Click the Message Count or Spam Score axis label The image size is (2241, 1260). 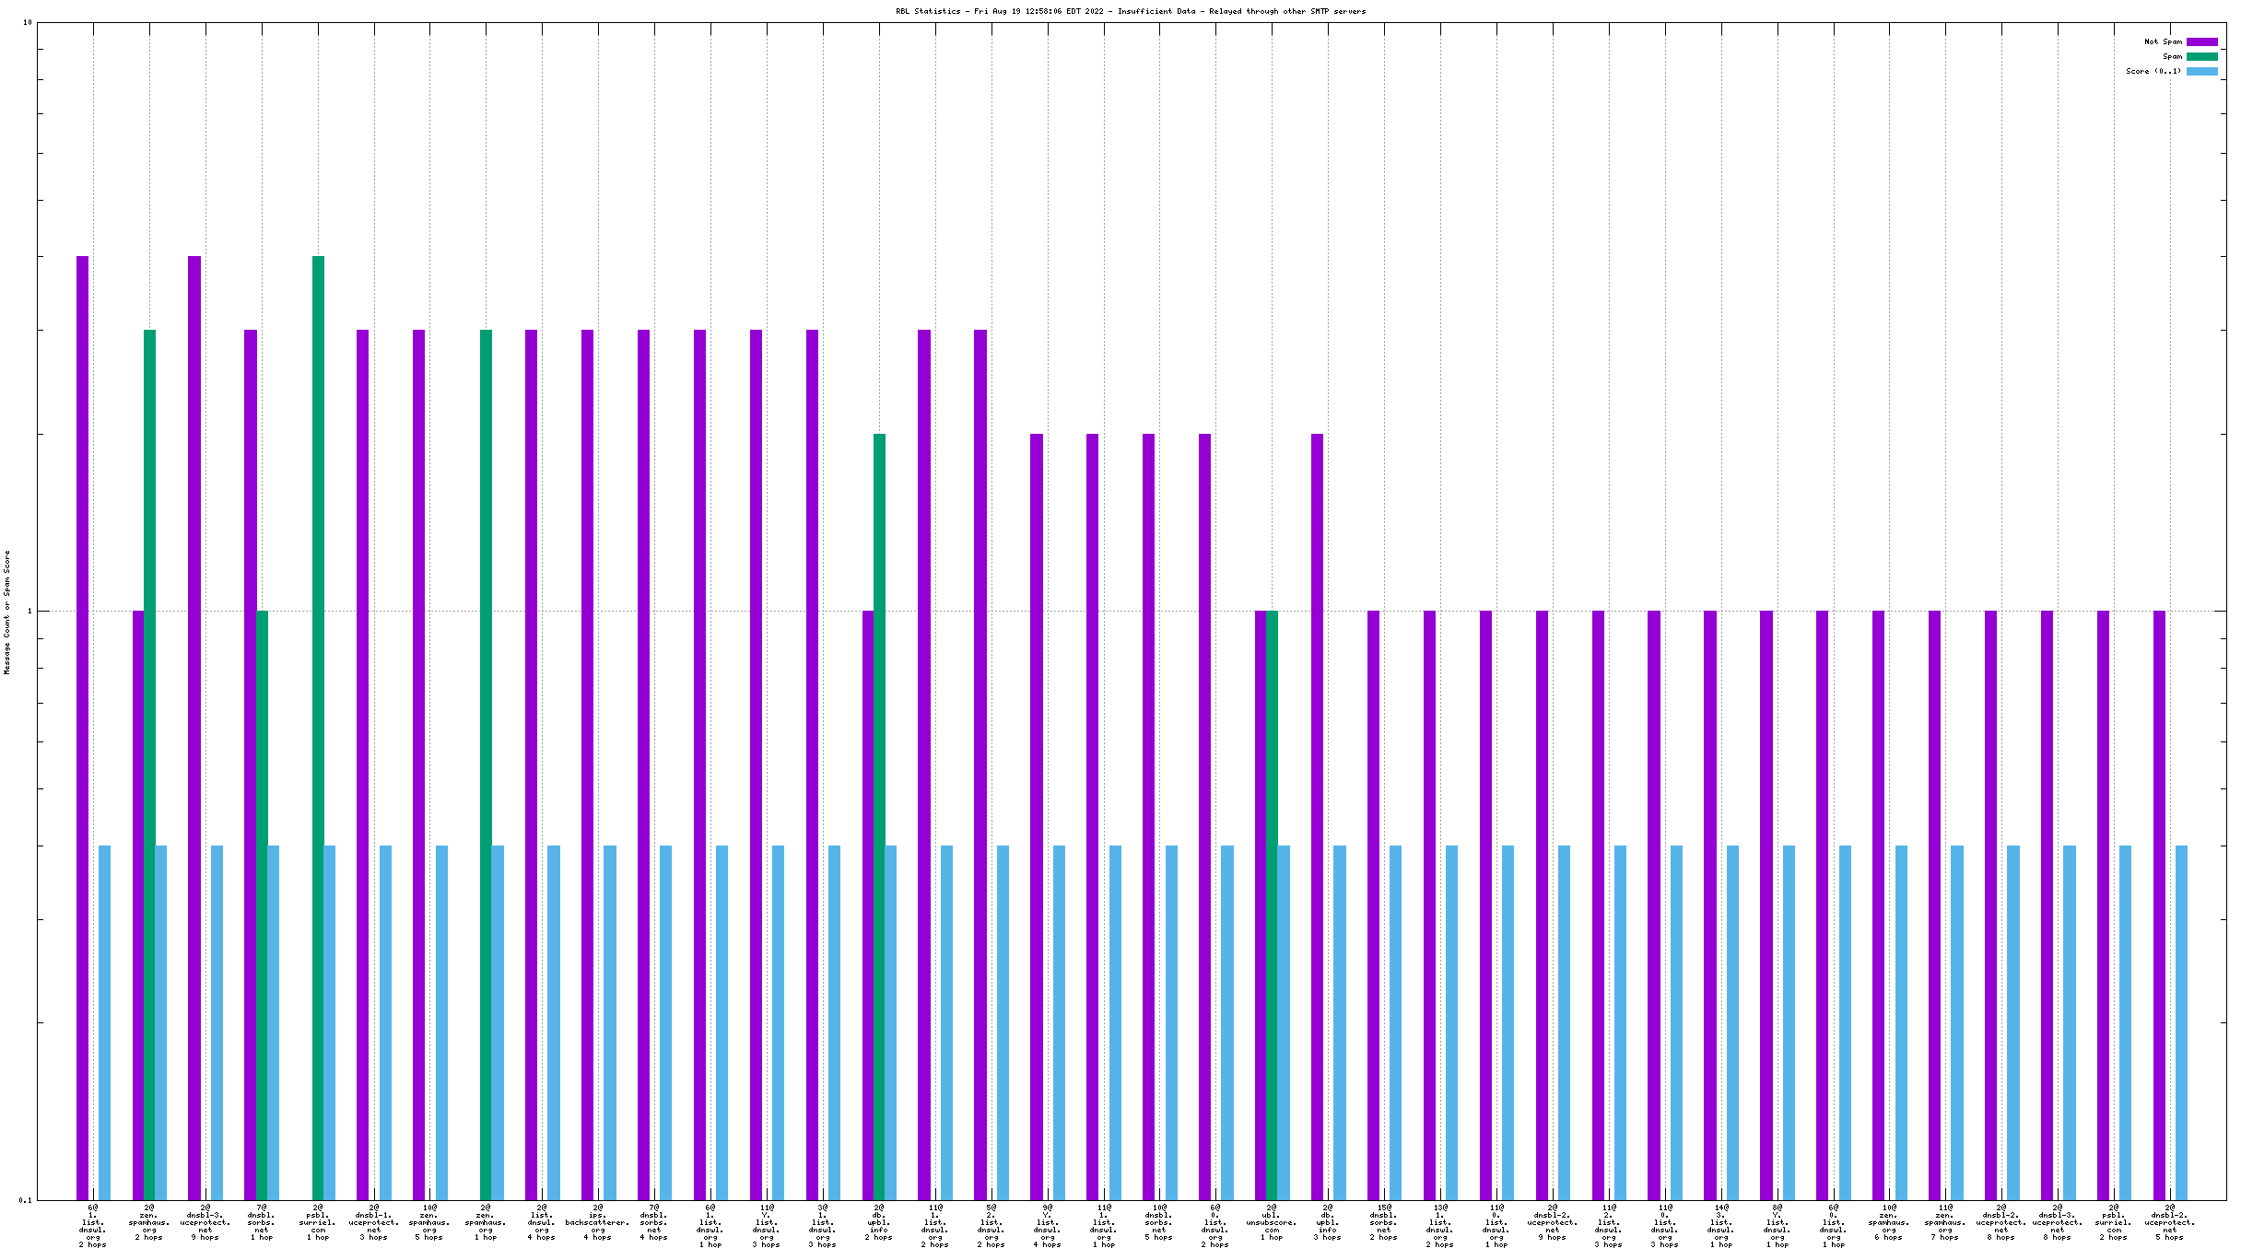(7, 612)
